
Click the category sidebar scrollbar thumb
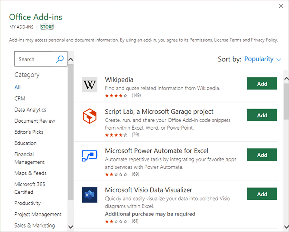(x=71, y=132)
